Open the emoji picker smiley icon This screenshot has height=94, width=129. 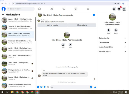click(x=91, y=87)
